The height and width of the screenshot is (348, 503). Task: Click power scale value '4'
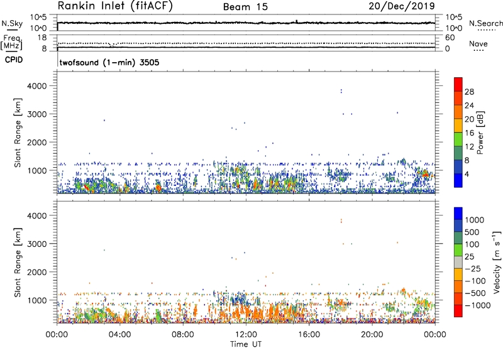click(467, 174)
